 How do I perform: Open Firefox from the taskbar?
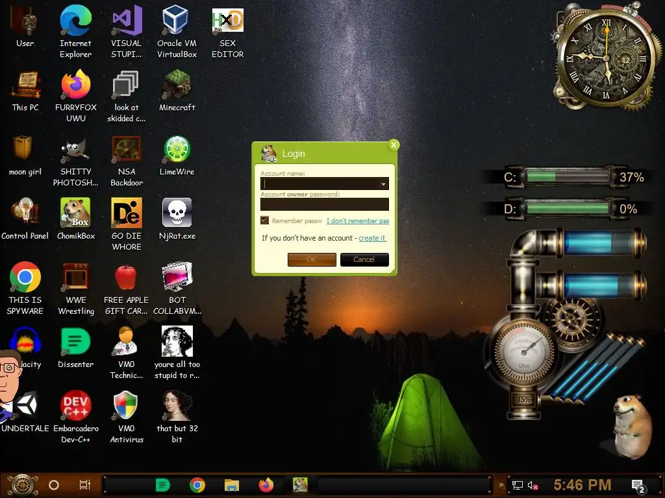[266, 485]
